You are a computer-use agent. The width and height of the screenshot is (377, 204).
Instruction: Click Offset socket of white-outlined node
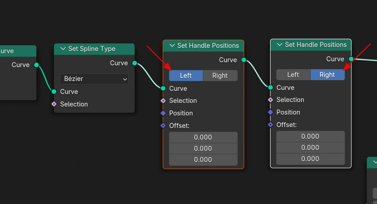tap(271, 125)
